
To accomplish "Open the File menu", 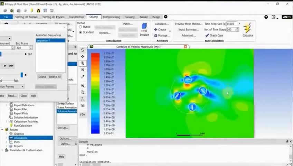I will coord(6,17).
